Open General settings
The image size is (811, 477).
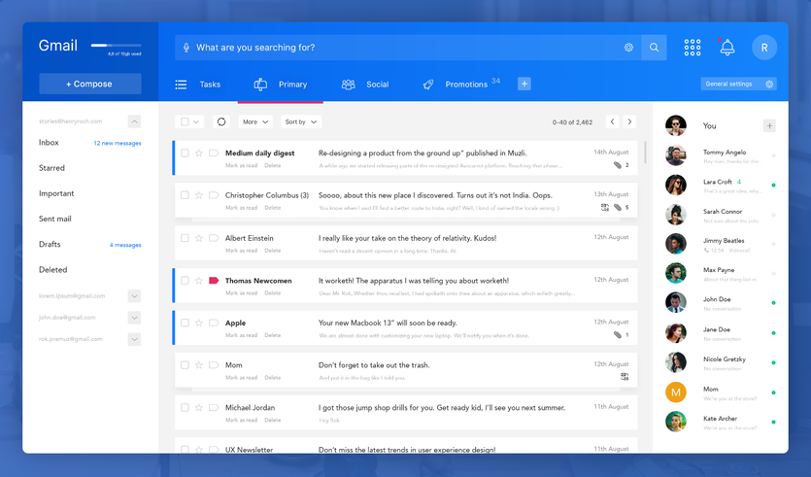click(x=738, y=84)
